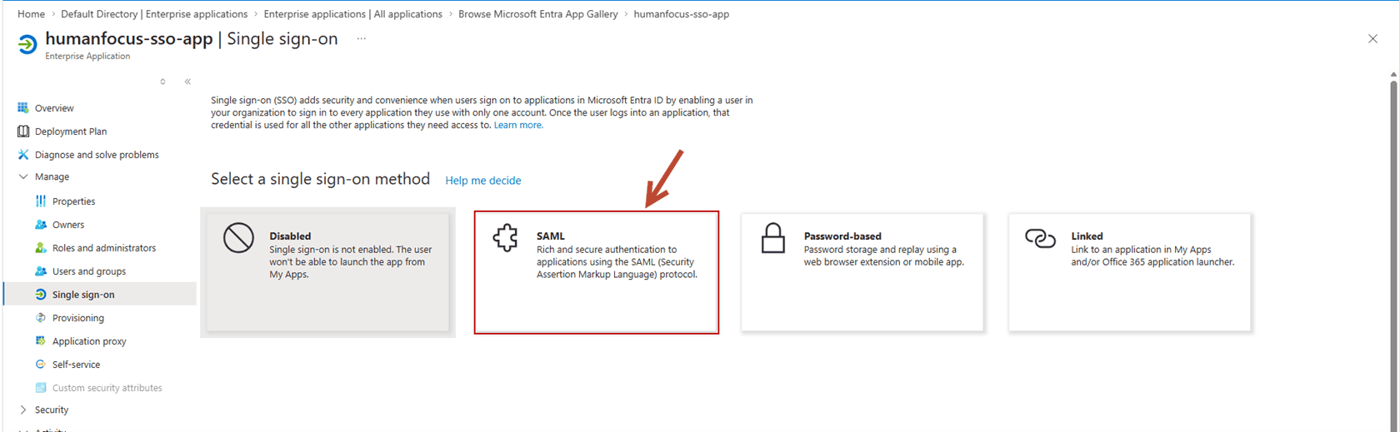Click the SAML puzzle piece icon
The height and width of the screenshot is (432, 1400).
click(505, 238)
